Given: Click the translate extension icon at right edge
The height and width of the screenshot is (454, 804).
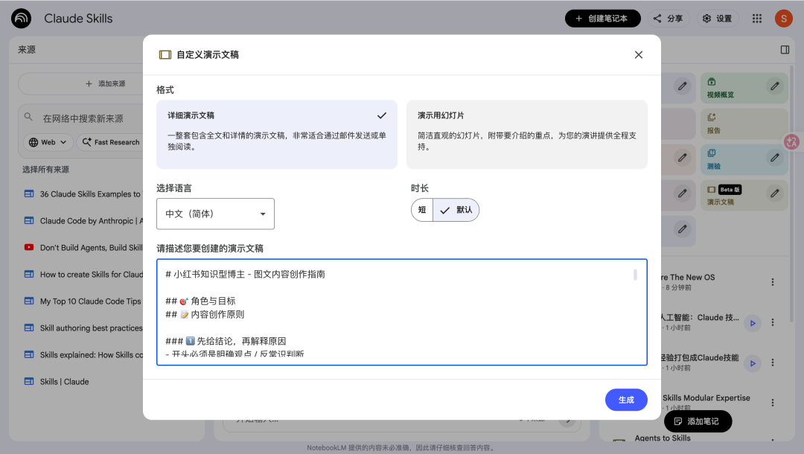Looking at the screenshot, I should pyautogui.click(x=792, y=141).
